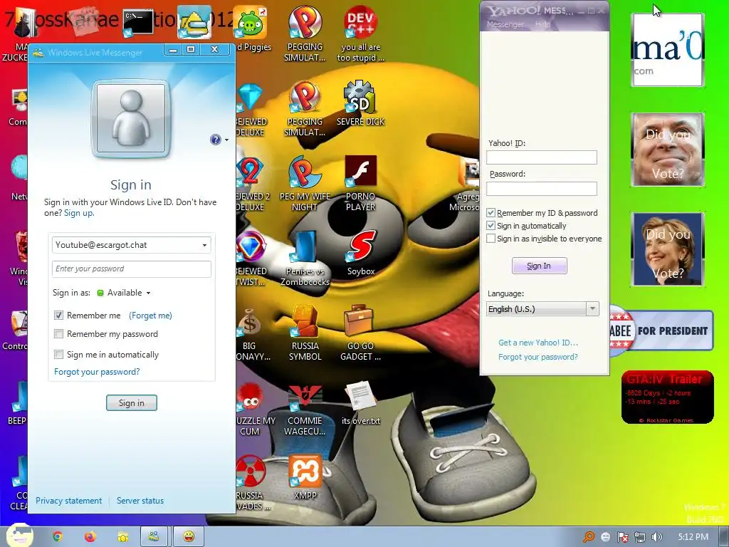
Task: Expand the Youtube@escargot.chat account dropdown
Action: pyautogui.click(x=204, y=245)
